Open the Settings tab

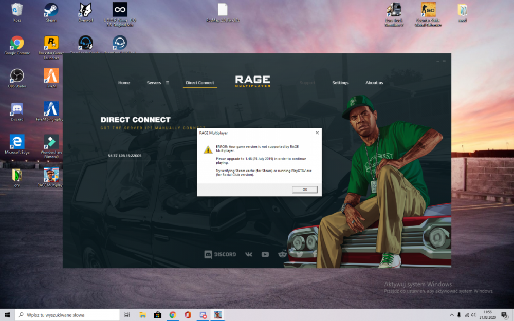[x=340, y=83]
